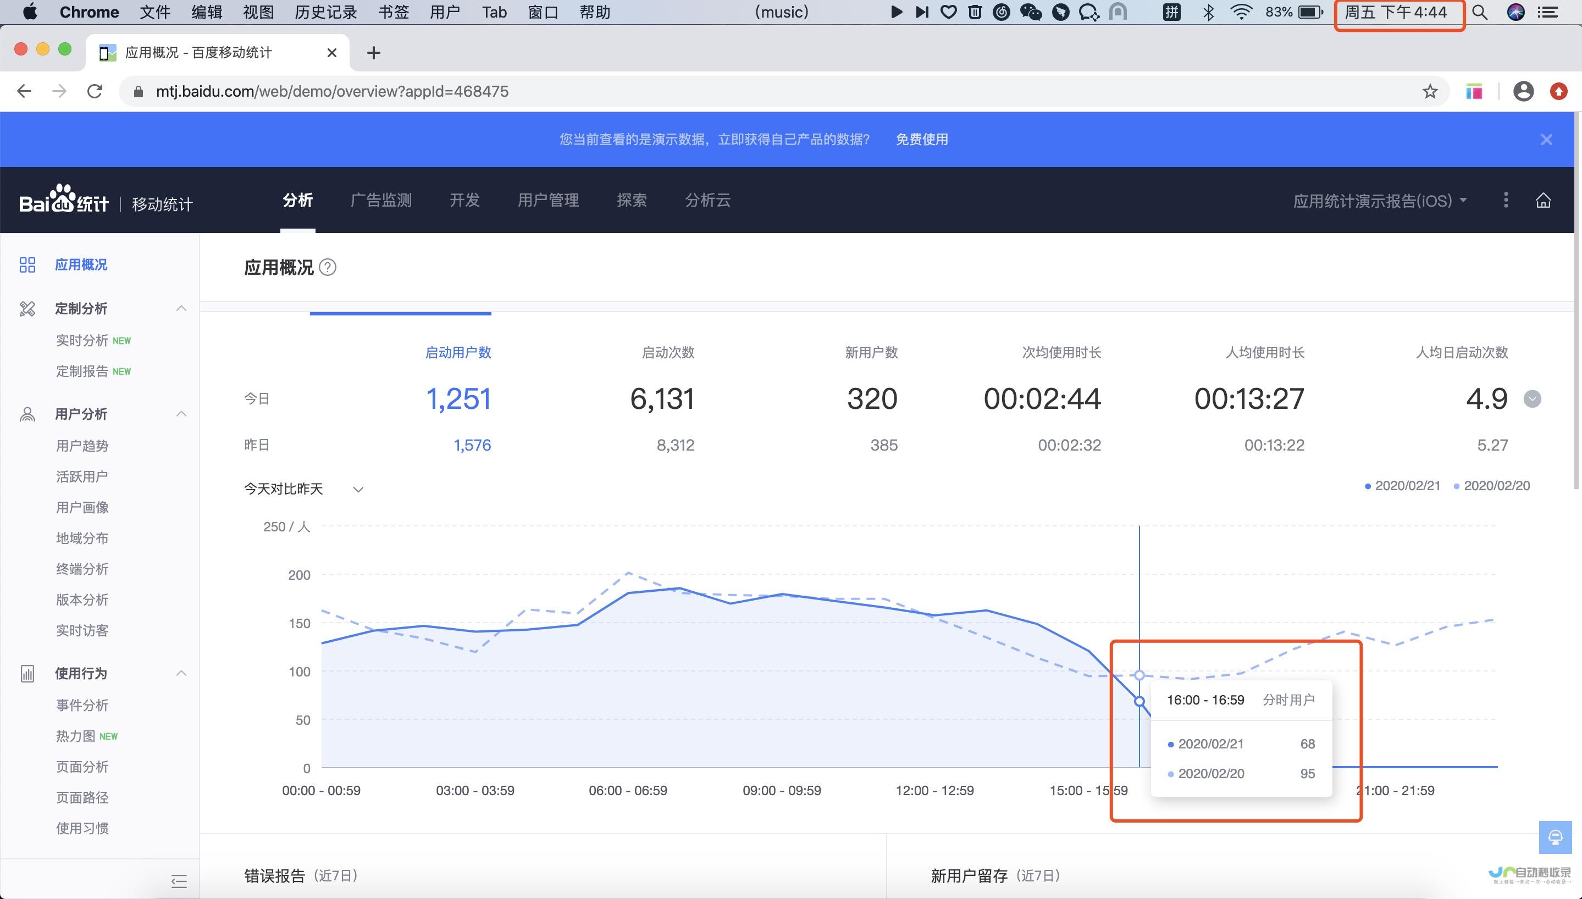The height and width of the screenshot is (899, 1582).
Task: Click help question mark beside 应用概况 title
Action: coord(328,268)
